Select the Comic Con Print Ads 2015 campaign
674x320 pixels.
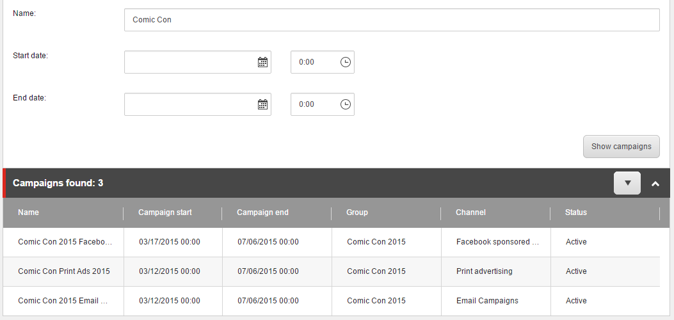pyautogui.click(x=63, y=271)
